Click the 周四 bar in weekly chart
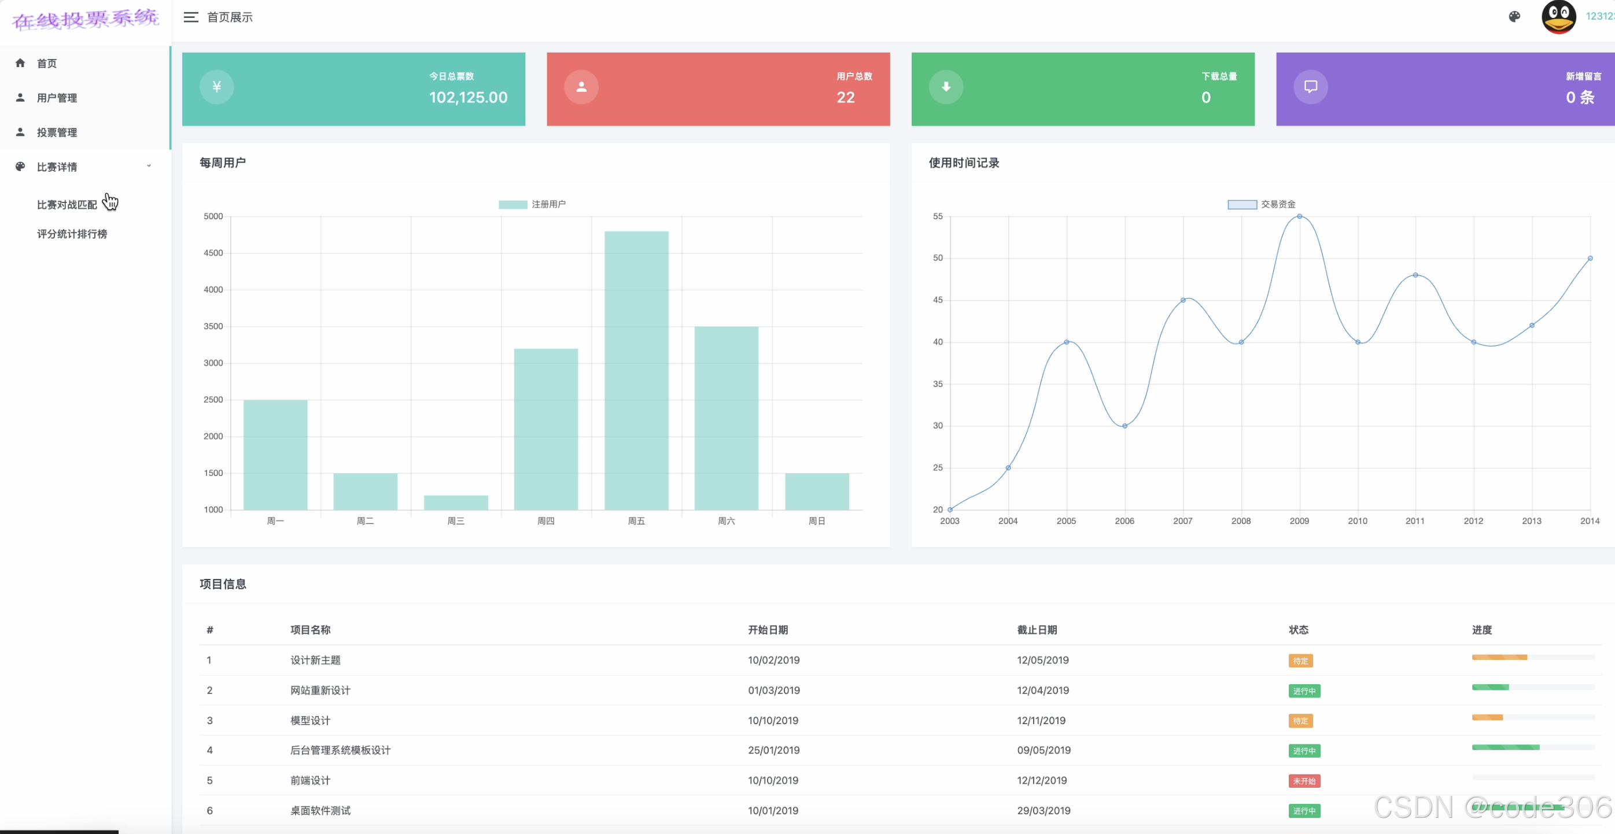 (x=546, y=429)
